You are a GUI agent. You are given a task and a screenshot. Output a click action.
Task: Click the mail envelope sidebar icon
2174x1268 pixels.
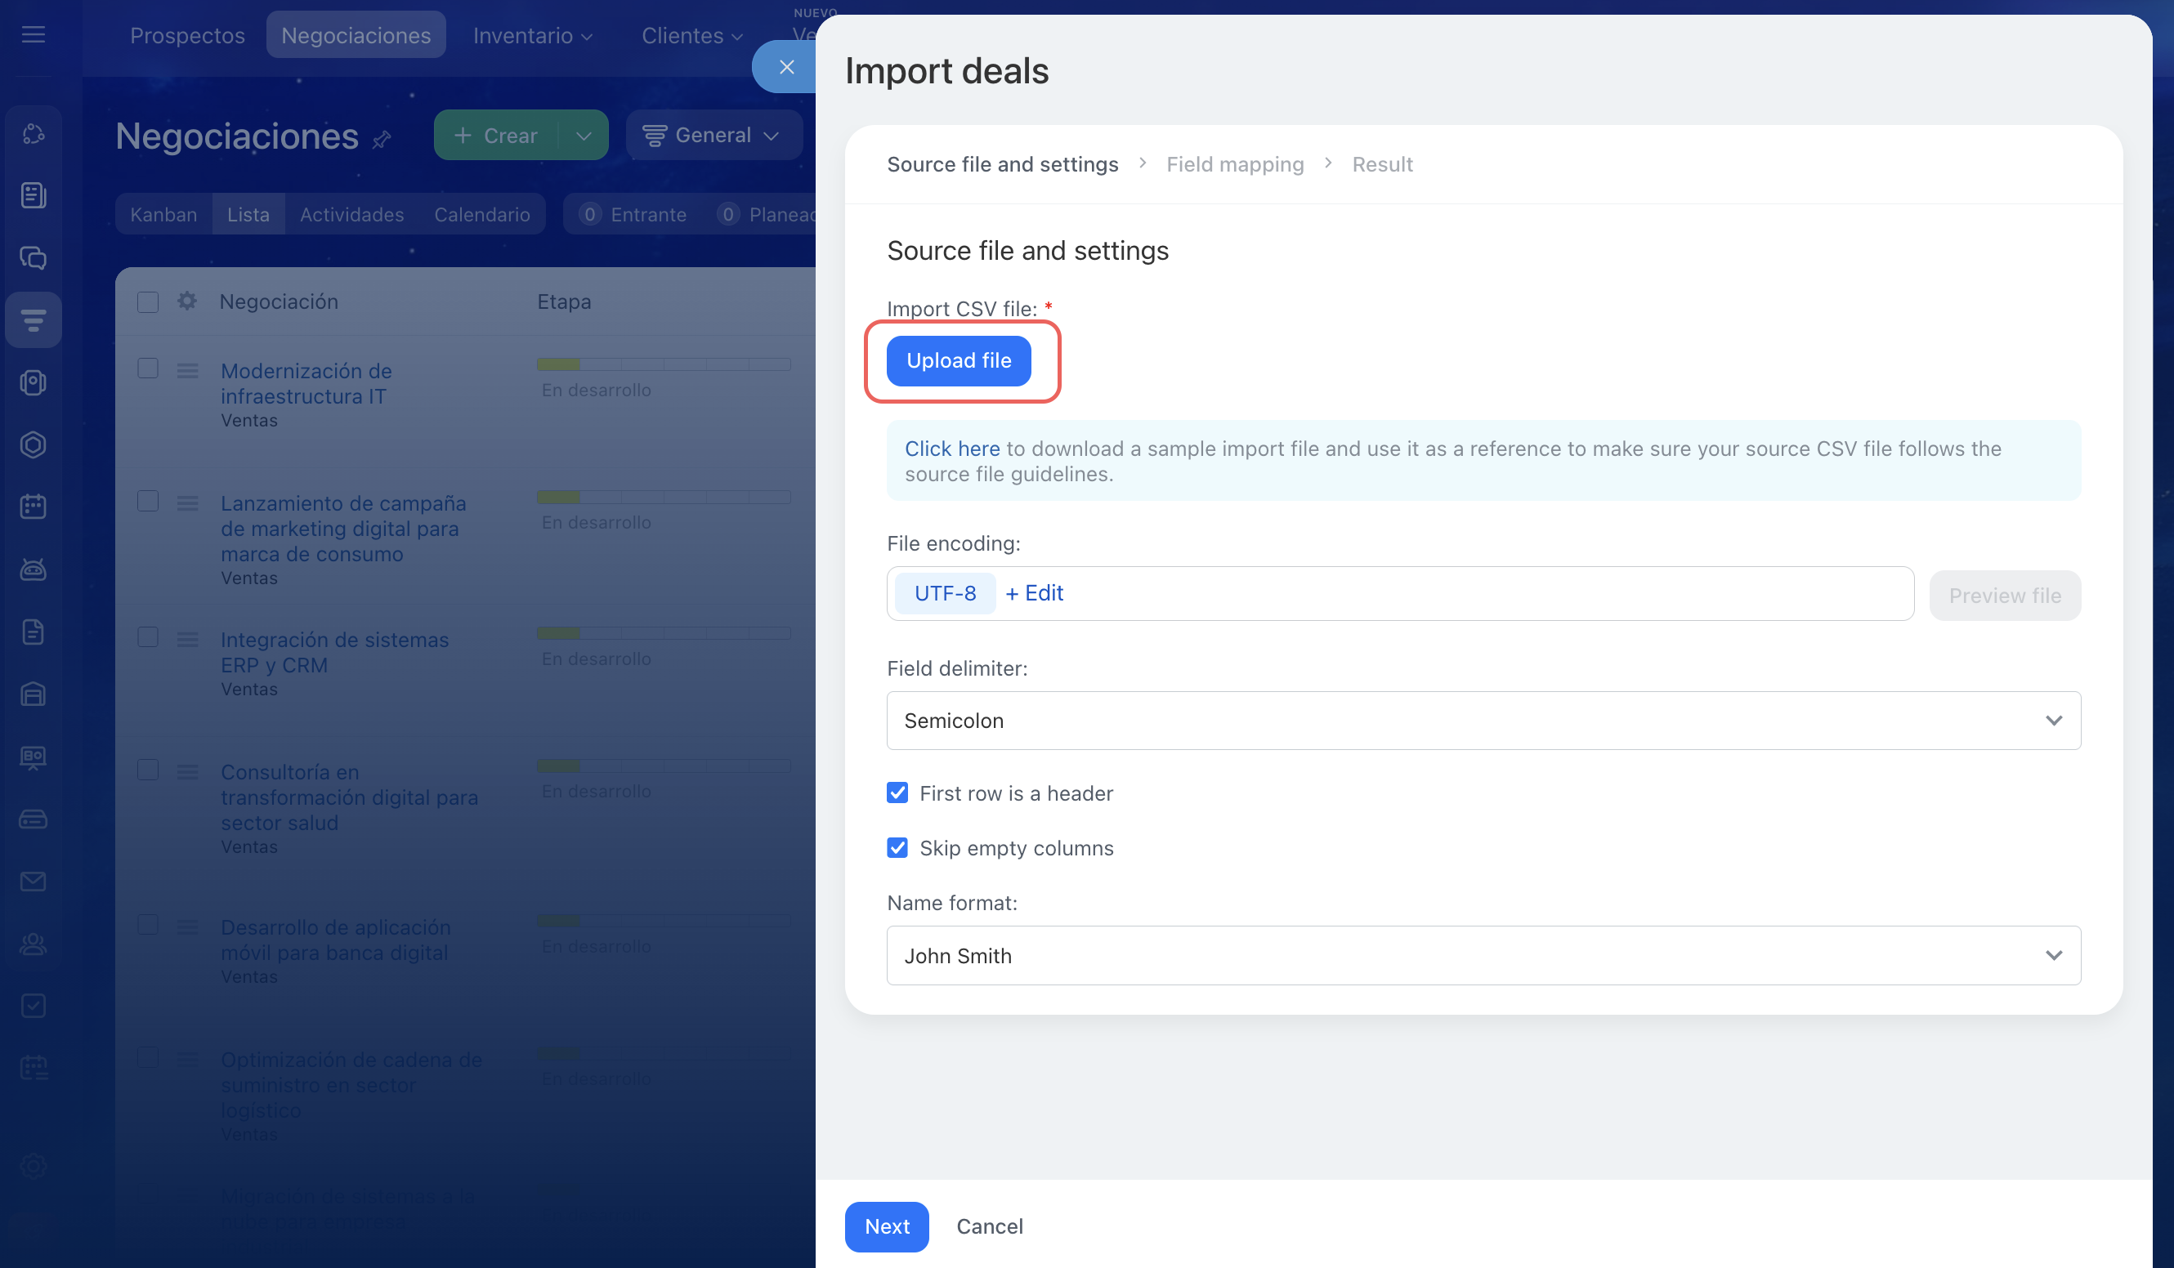34,881
